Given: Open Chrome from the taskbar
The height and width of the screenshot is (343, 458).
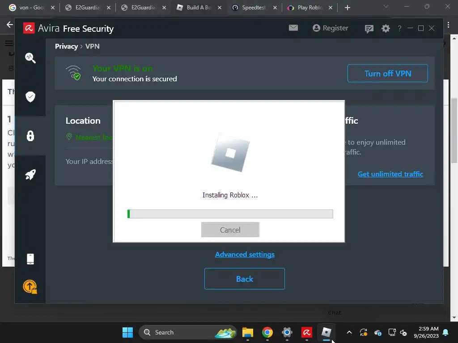Looking at the screenshot, I should (x=267, y=332).
